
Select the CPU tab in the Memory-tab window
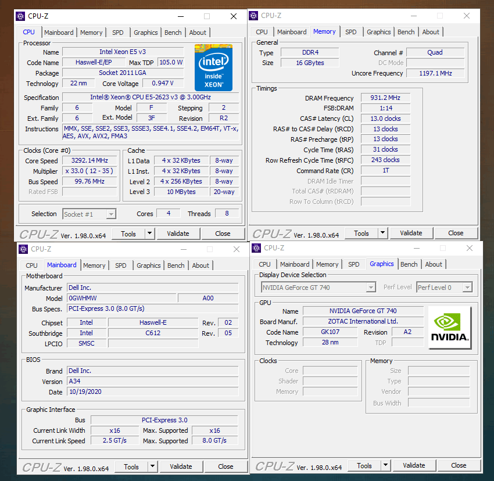262,32
